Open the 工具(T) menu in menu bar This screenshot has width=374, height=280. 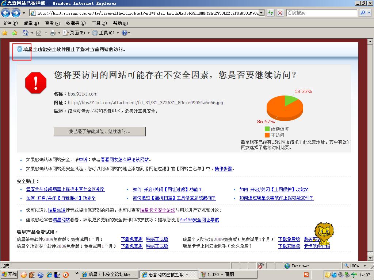click(x=99, y=23)
